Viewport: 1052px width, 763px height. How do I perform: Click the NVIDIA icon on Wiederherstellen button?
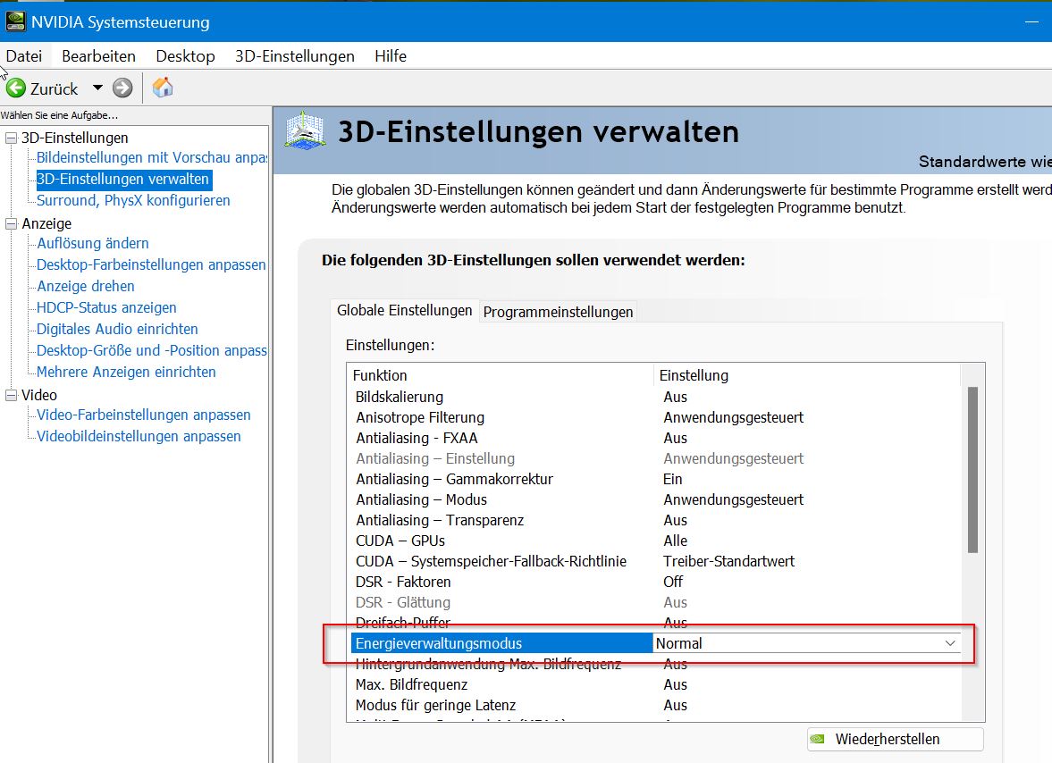pyautogui.click(x=817, y=739)
